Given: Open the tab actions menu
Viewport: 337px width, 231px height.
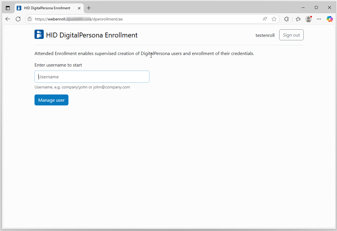Looking at the screenshot, I should pyautogui.click(x=8, y=8).
